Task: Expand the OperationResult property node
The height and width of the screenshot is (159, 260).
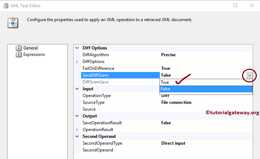Action: pos(77,130)
